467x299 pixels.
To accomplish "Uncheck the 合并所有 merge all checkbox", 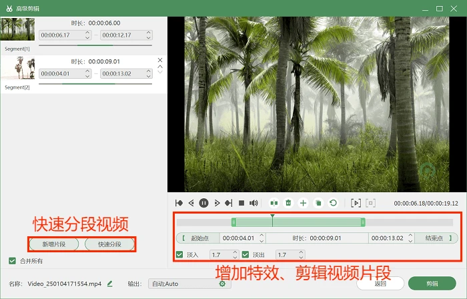I will 12,261.
